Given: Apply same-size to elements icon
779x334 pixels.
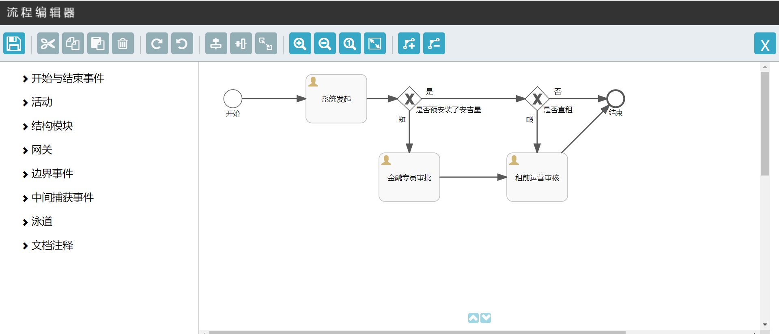Looking at the screenshot, I should (x=266, y=43).
